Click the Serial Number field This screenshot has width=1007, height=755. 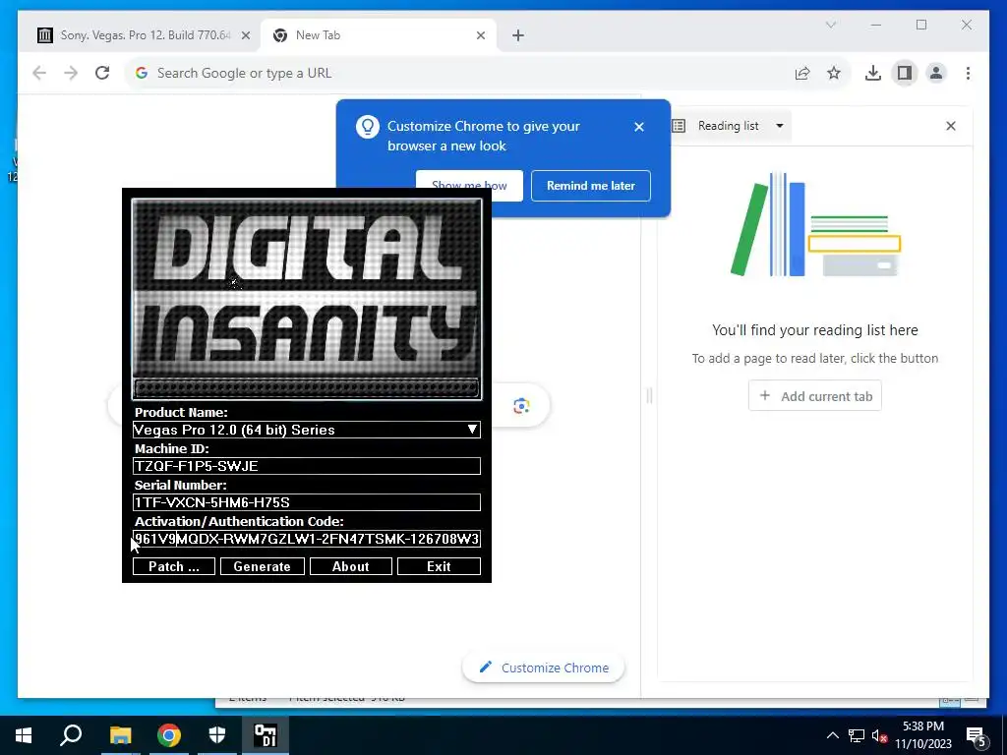coord(307,502)
